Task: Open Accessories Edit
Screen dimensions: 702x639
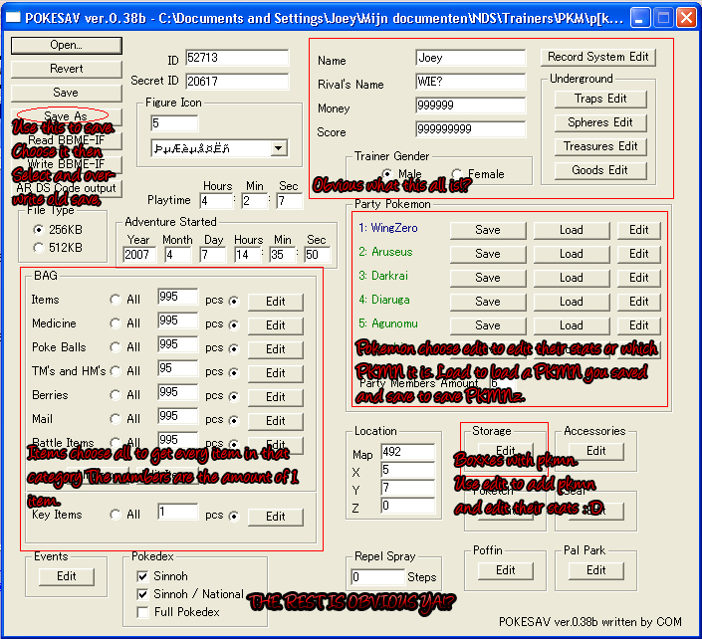Action: coord(595,451)
